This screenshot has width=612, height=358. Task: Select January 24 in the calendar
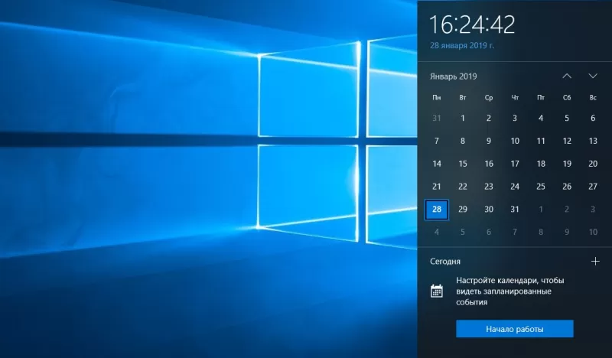(x=515, y=187)
